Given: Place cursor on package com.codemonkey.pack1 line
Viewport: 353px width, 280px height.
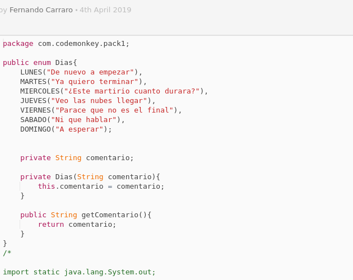Looking at the screenshot, I should (66, 44).
